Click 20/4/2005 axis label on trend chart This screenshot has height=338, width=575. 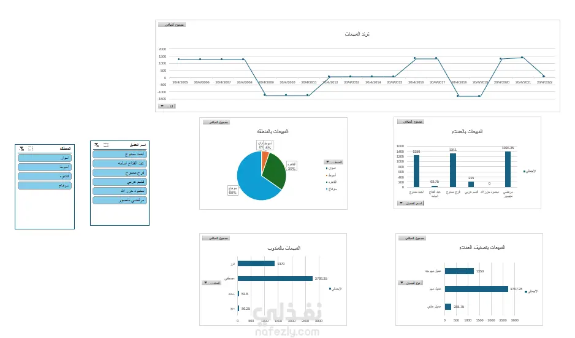tap(180, 82)
